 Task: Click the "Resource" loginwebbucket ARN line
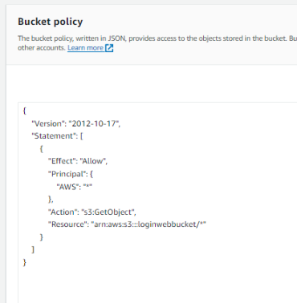127,224
